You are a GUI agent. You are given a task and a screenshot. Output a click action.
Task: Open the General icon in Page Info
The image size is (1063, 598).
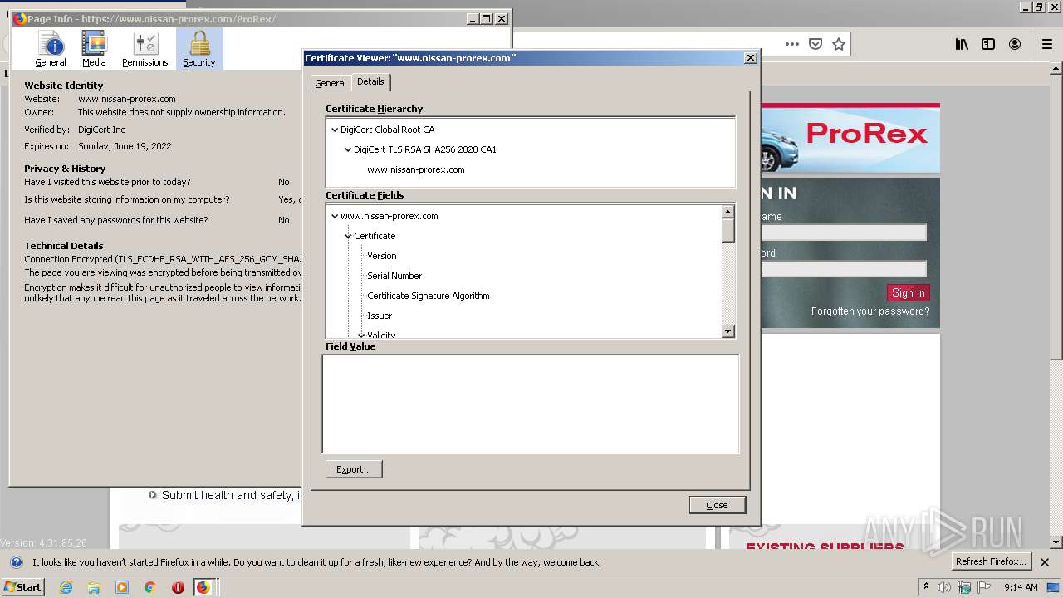(51, 49)
